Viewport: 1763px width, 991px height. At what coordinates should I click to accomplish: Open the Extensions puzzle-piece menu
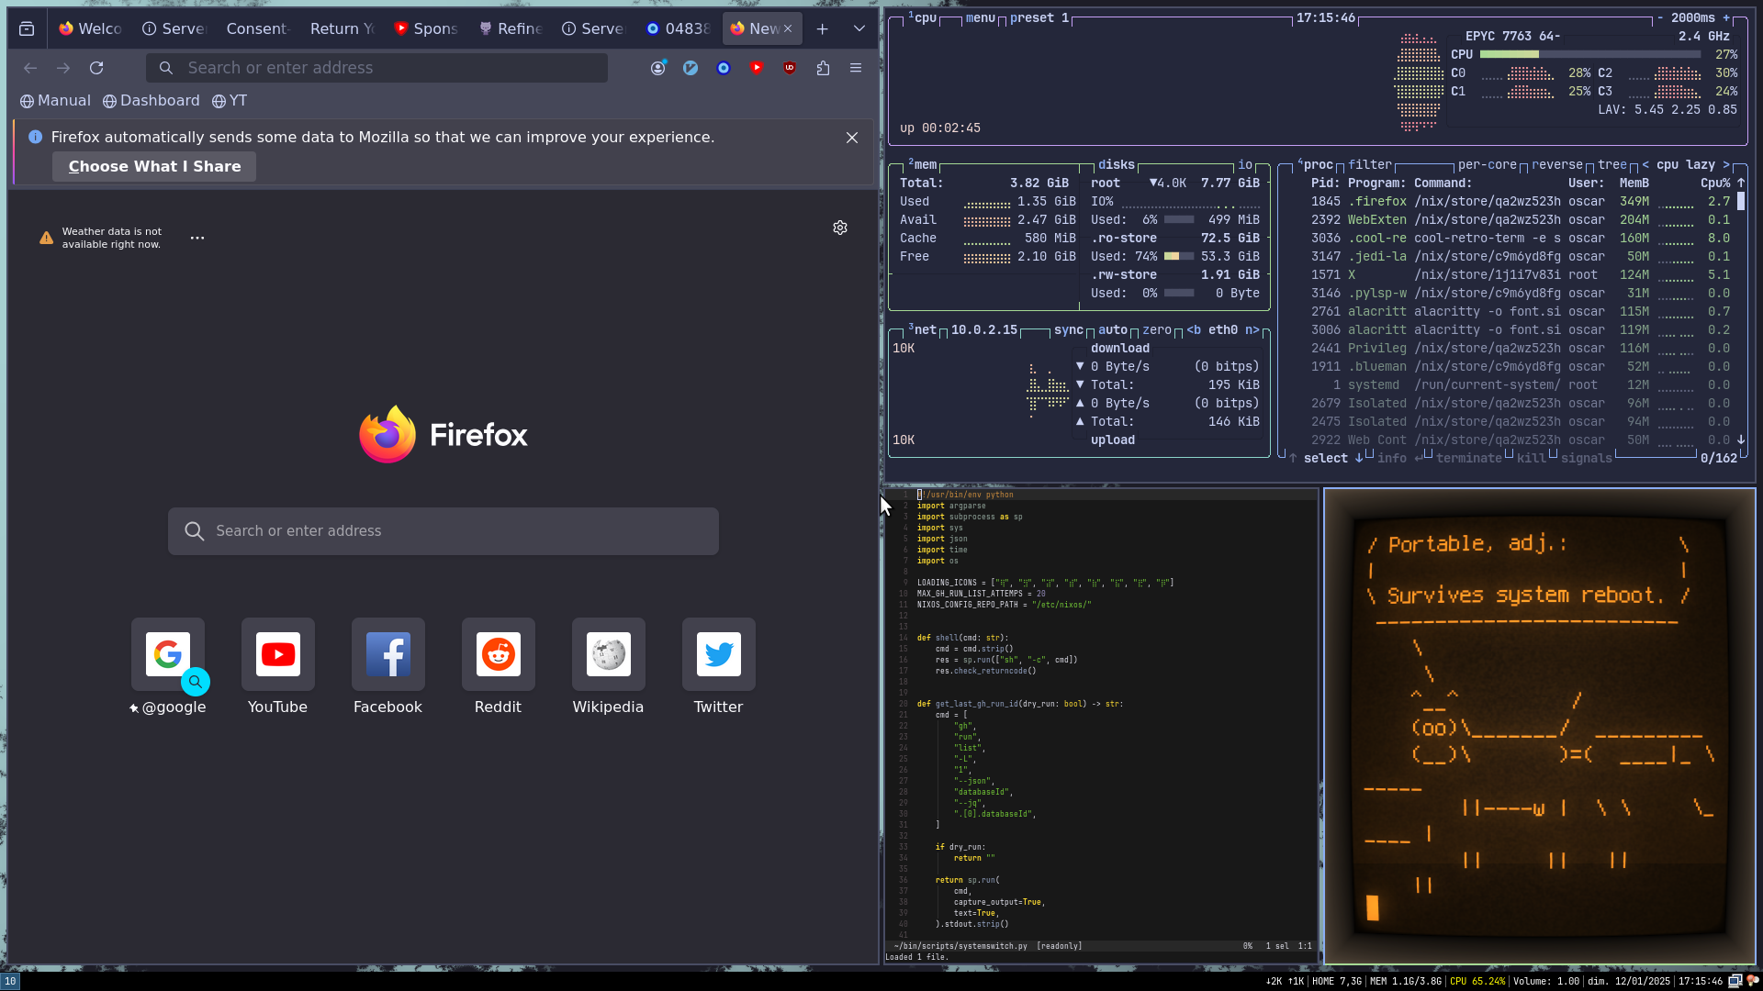click(823, 68)
